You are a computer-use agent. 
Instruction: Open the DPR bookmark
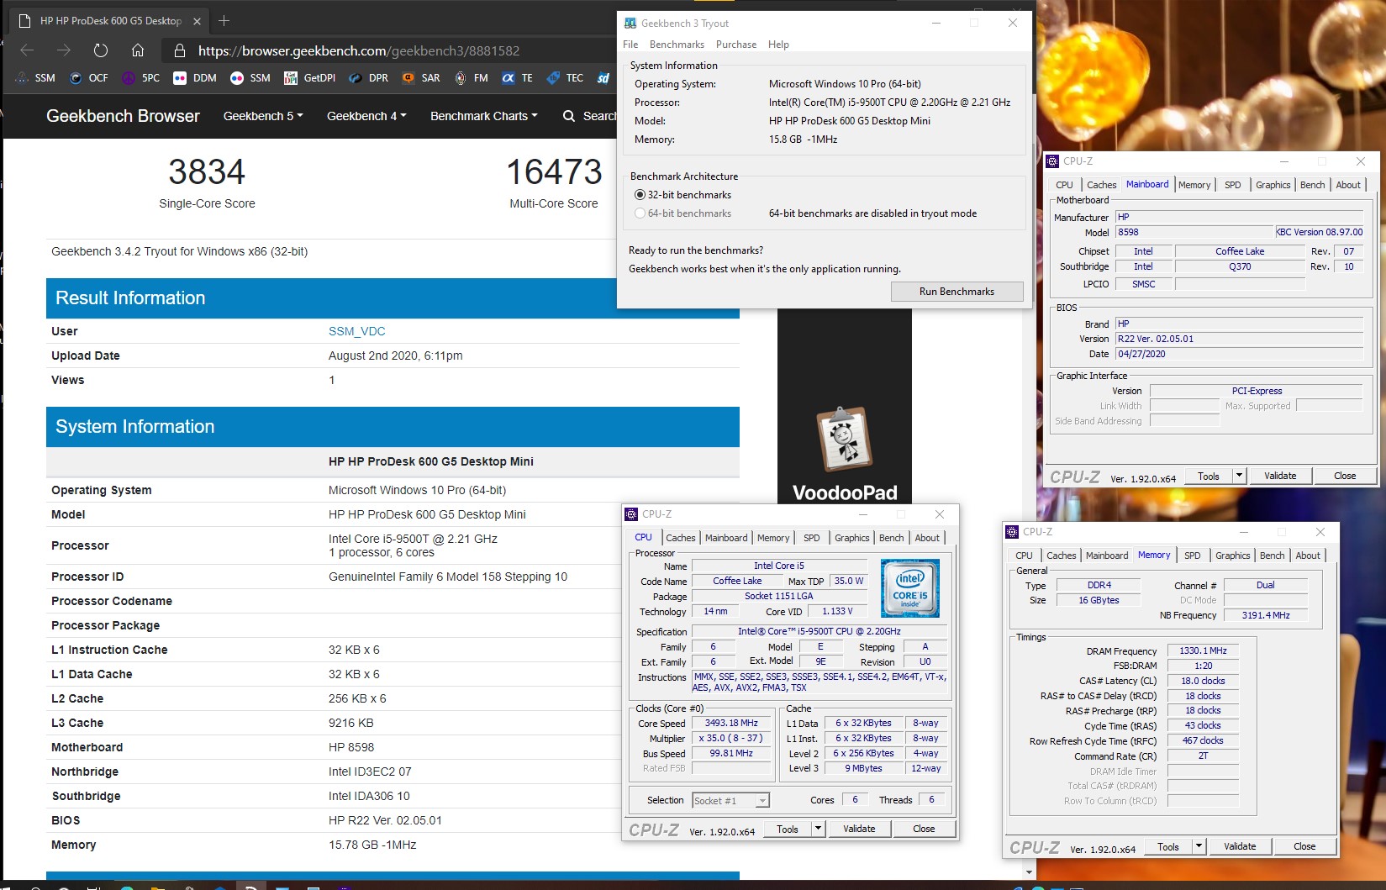[368, 77]
